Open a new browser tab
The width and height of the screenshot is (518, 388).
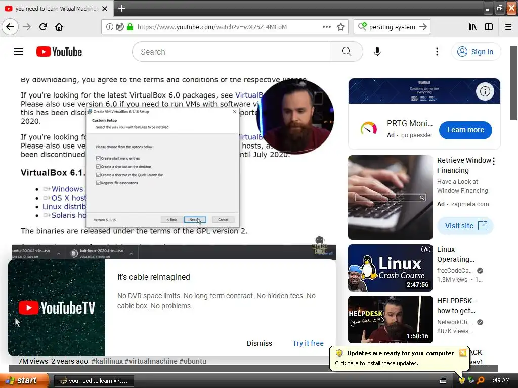click(122, 8)
